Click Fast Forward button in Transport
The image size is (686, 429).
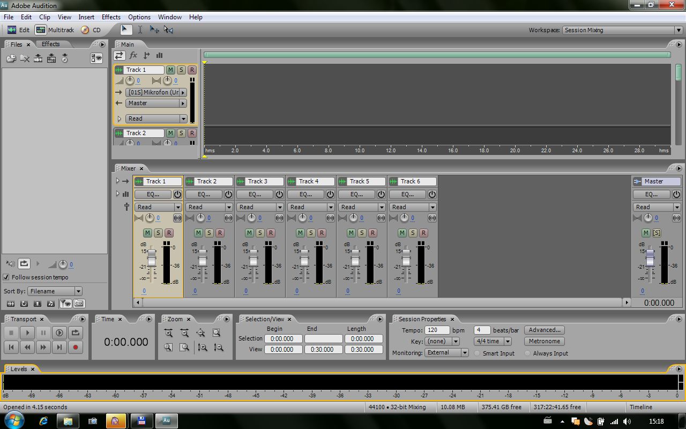[x=43, y=347]
